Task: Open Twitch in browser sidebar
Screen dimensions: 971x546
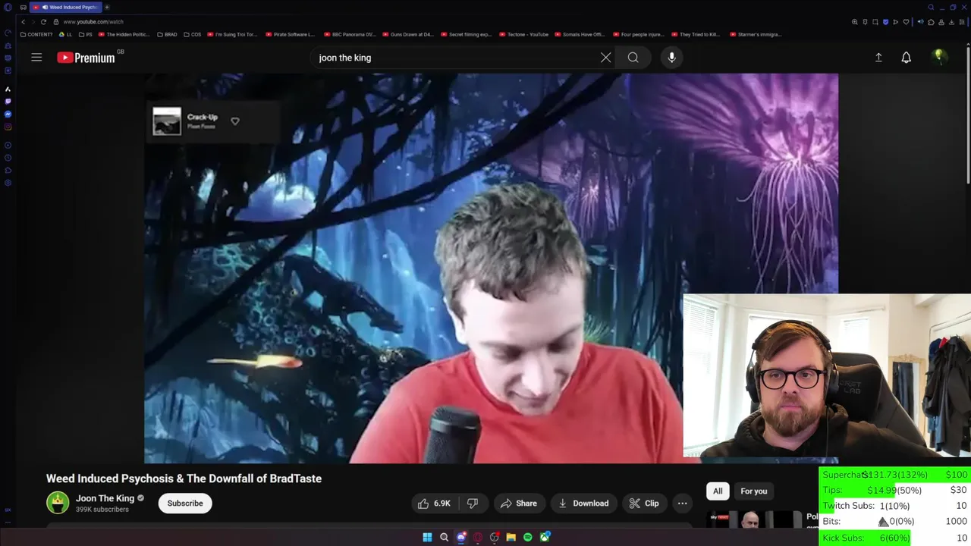Action: coord(8,102)
